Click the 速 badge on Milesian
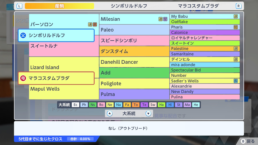 161,19
